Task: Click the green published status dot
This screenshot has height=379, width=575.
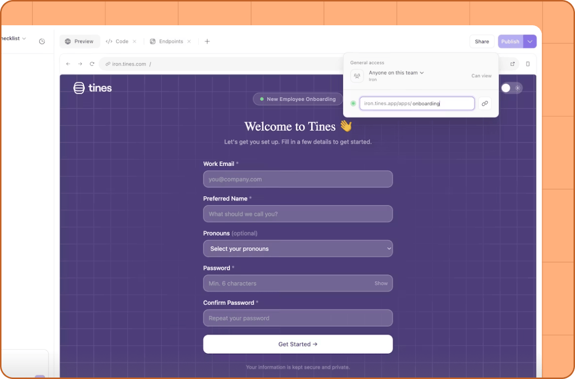Action: [x=353, y=103]
